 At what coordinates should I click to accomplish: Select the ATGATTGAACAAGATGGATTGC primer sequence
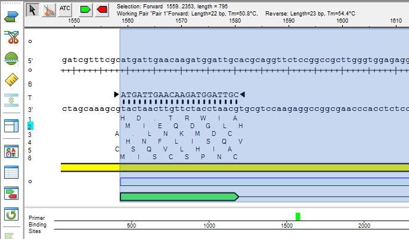pos(179,95)
